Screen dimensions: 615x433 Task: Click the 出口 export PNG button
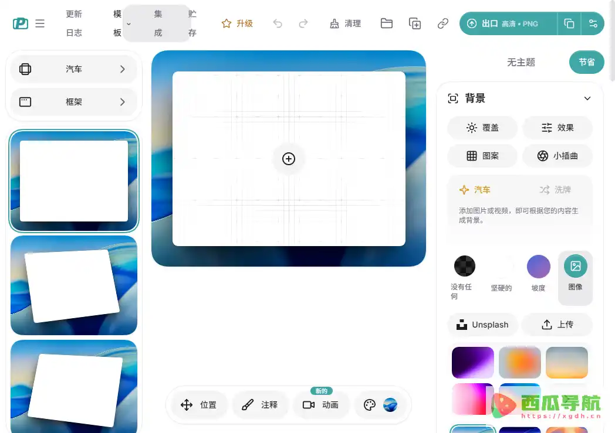coord(508,23)
